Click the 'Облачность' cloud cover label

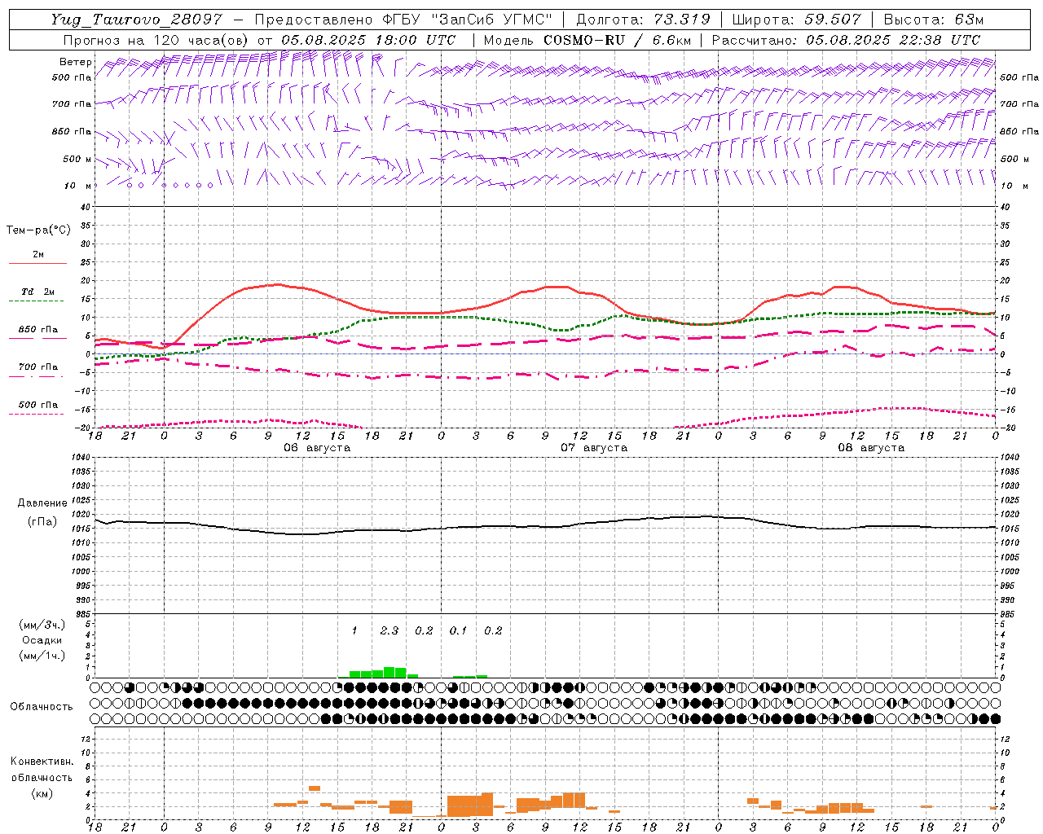[42, 706]
